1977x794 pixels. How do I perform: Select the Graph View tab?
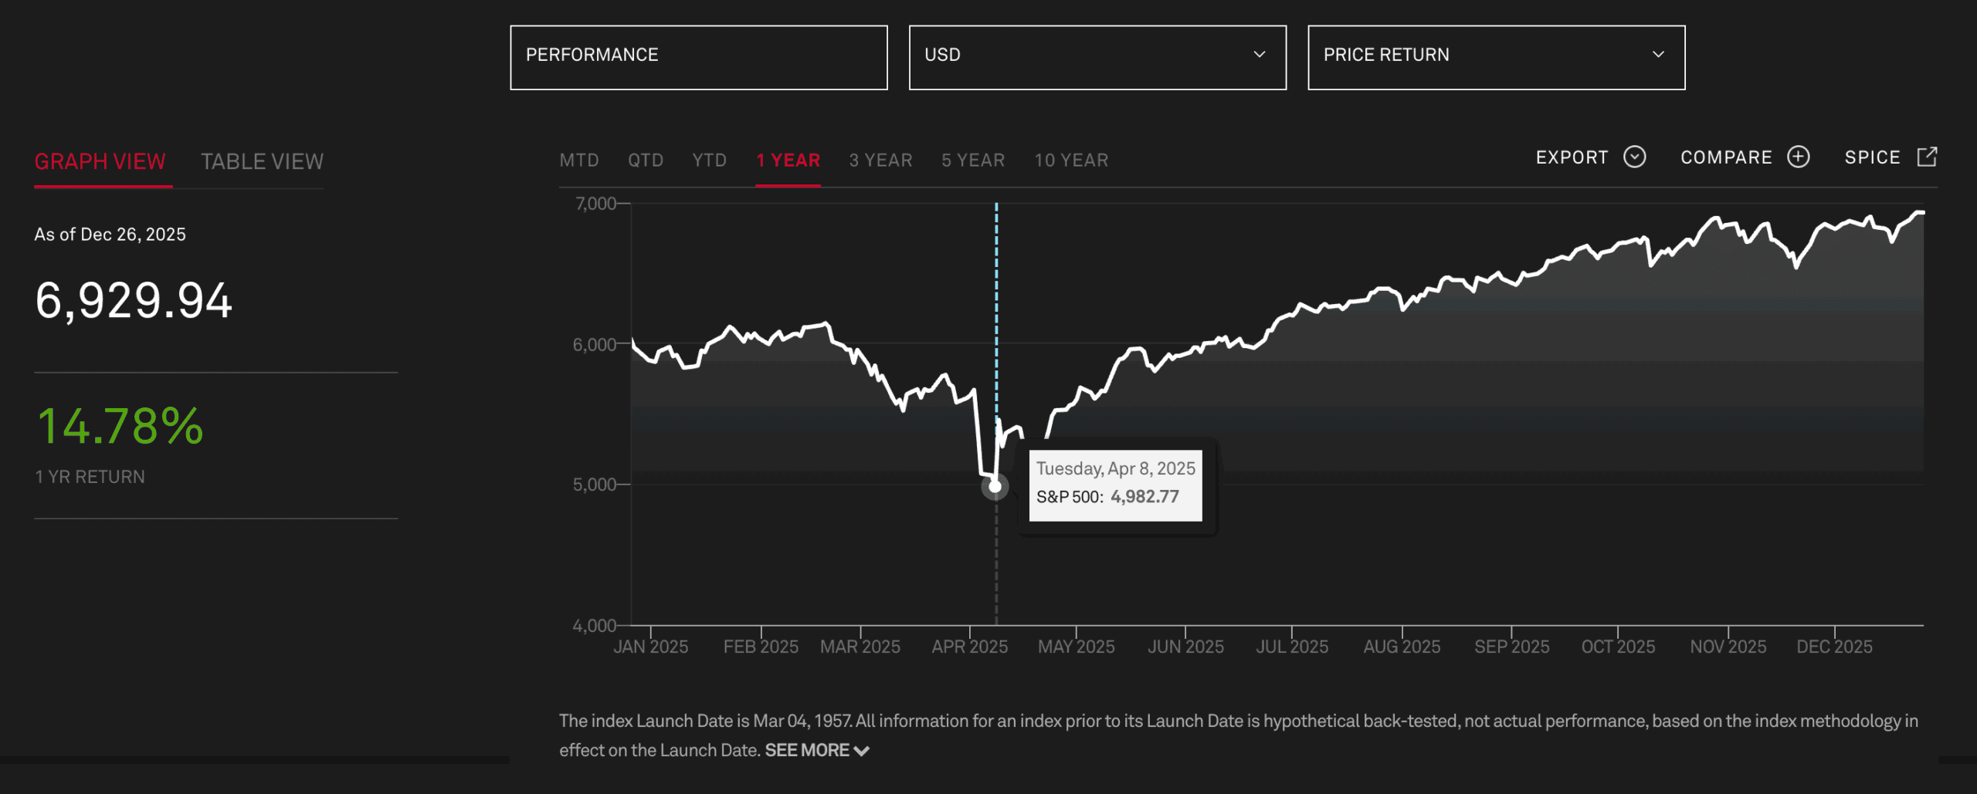click(100, 161)
